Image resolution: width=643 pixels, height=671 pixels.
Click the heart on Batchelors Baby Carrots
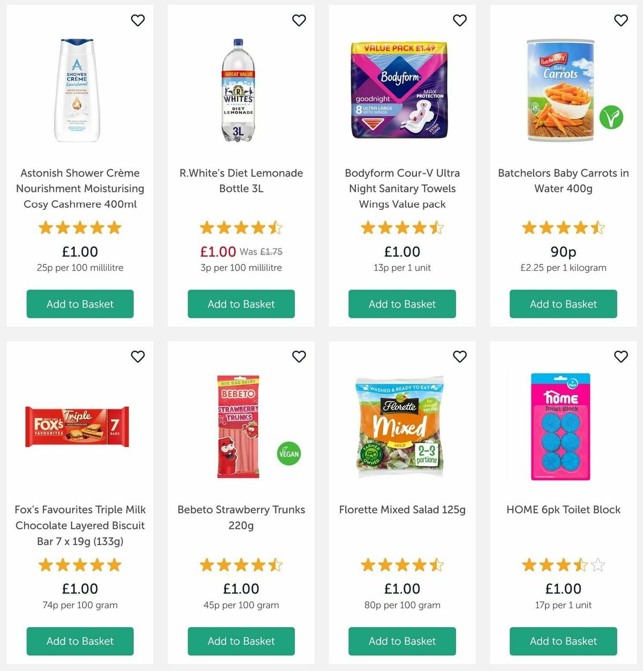(620, 20)
